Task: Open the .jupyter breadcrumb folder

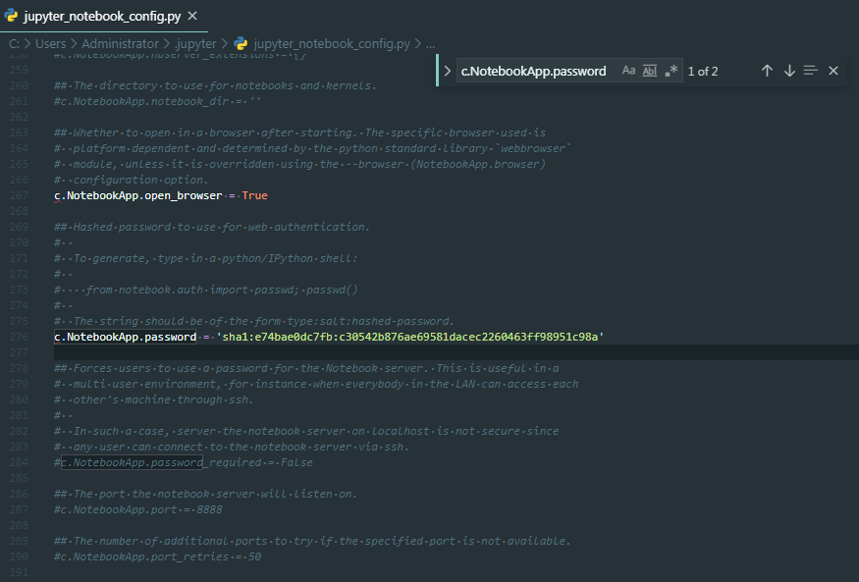Action: [194, 44]
